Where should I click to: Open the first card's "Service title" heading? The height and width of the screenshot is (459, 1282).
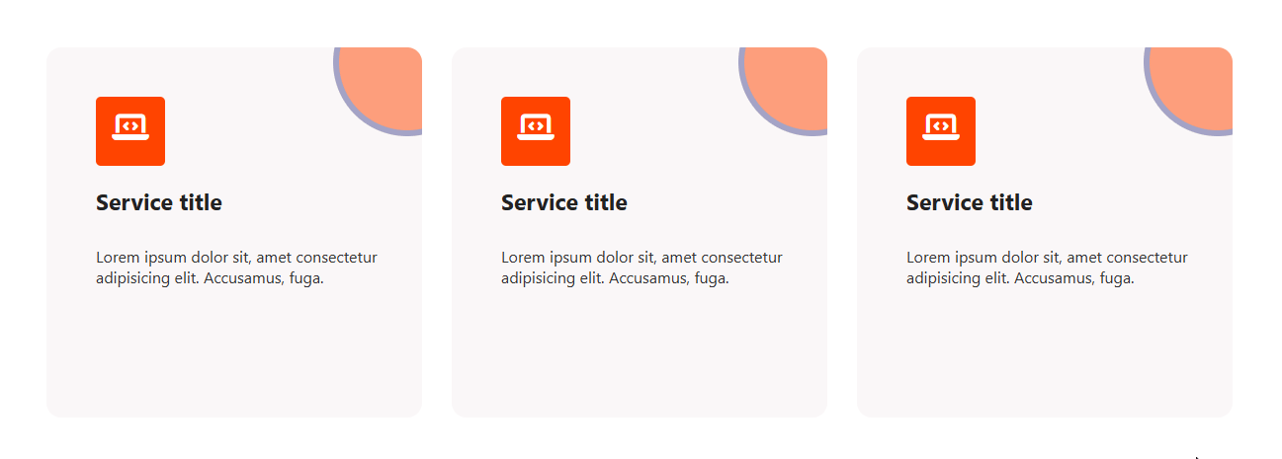coord(159,202)
